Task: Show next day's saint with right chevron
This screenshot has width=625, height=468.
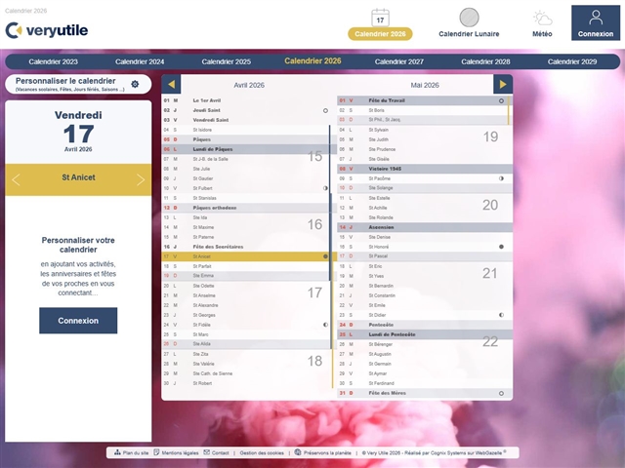Action: pyautogui.click(x=141, y=179)
